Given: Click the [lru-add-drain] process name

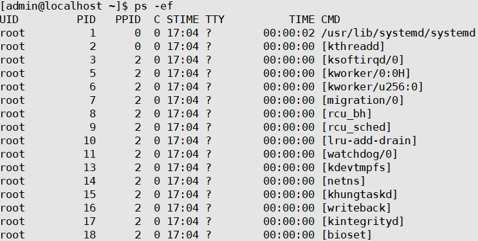Looking at the screenshot, I should click(369, 141).
